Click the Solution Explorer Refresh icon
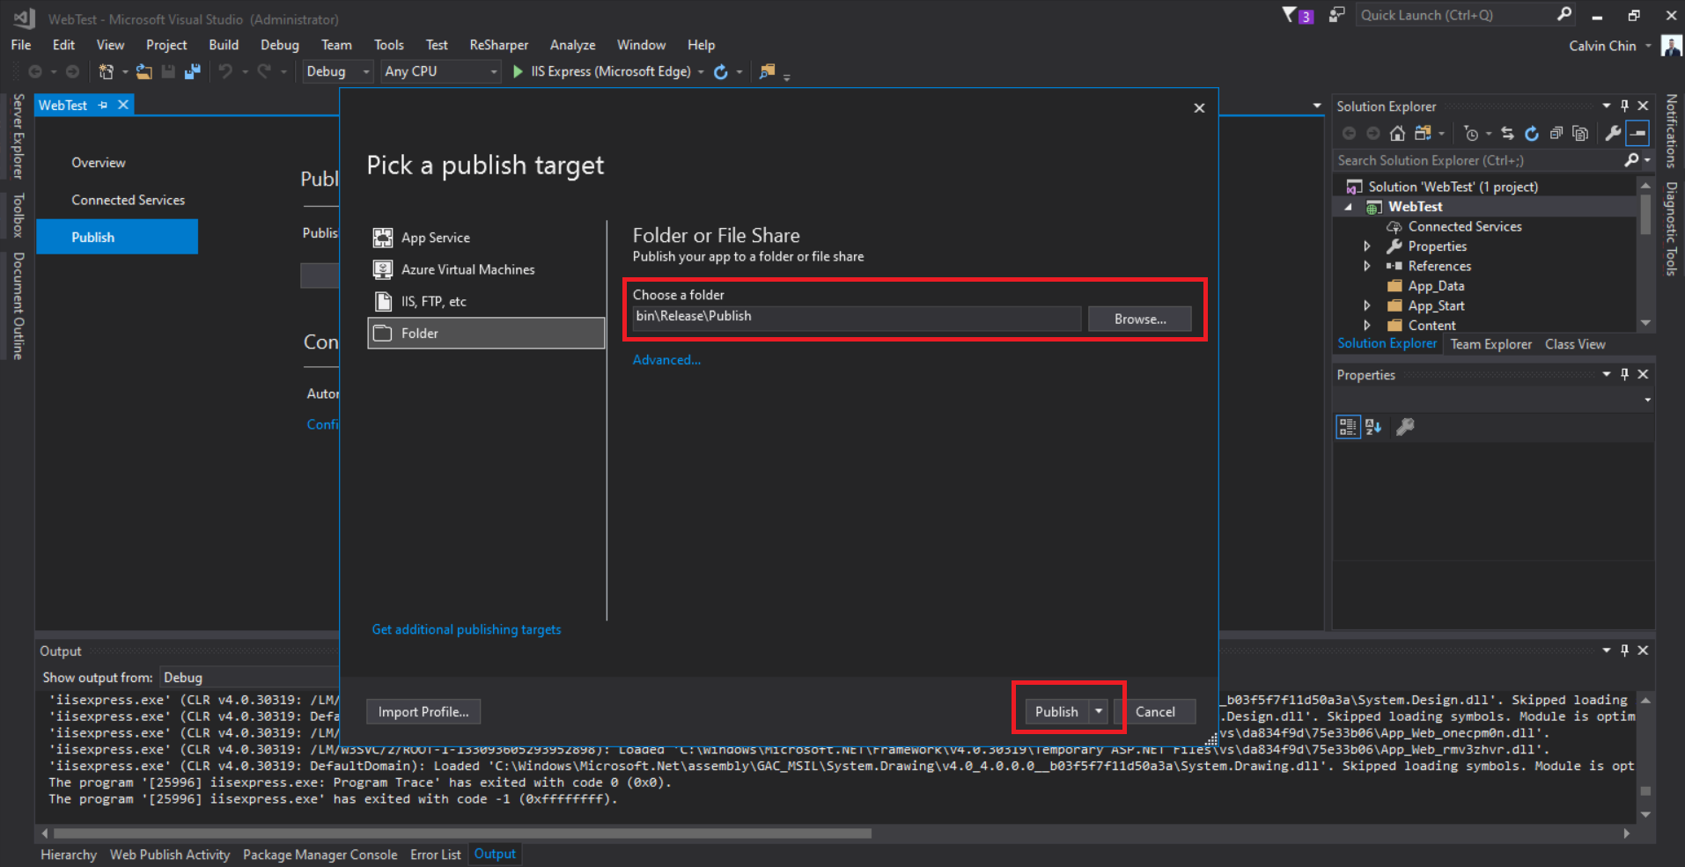Image resolution: width=1685 pixels, height=867 pixels. coord(1532,133)
